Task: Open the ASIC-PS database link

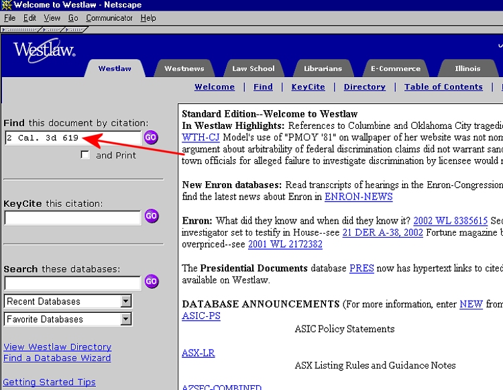Action: click(201, 316)
